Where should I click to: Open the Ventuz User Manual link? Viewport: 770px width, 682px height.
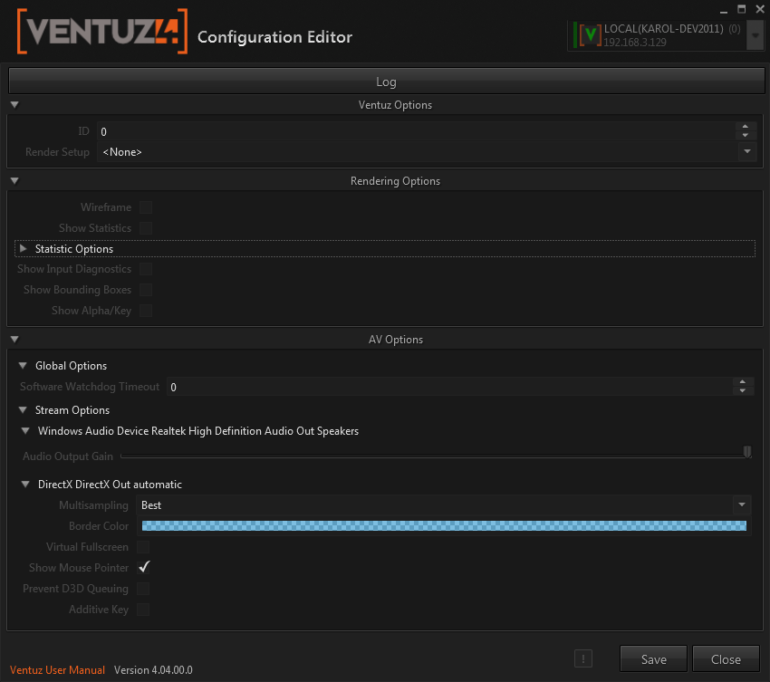pyautogui.click(x=57, y=670)
